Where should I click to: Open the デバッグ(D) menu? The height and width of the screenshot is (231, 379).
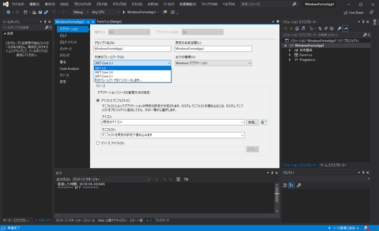[119, 4]
